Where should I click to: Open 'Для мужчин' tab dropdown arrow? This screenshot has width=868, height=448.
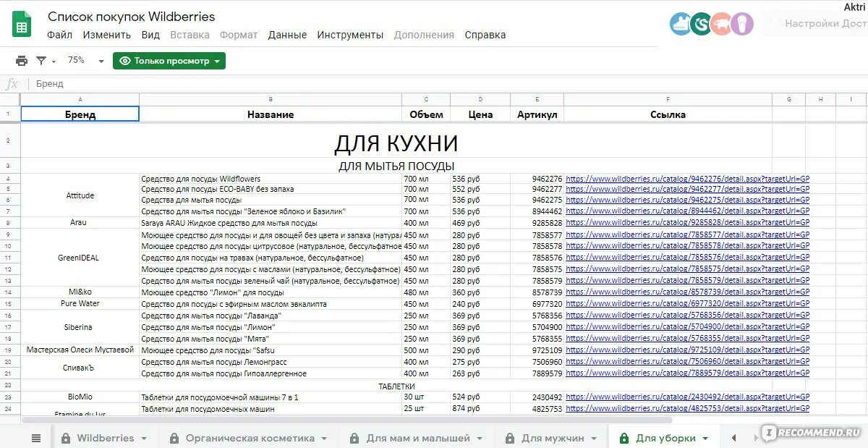[x=595, y=439]
